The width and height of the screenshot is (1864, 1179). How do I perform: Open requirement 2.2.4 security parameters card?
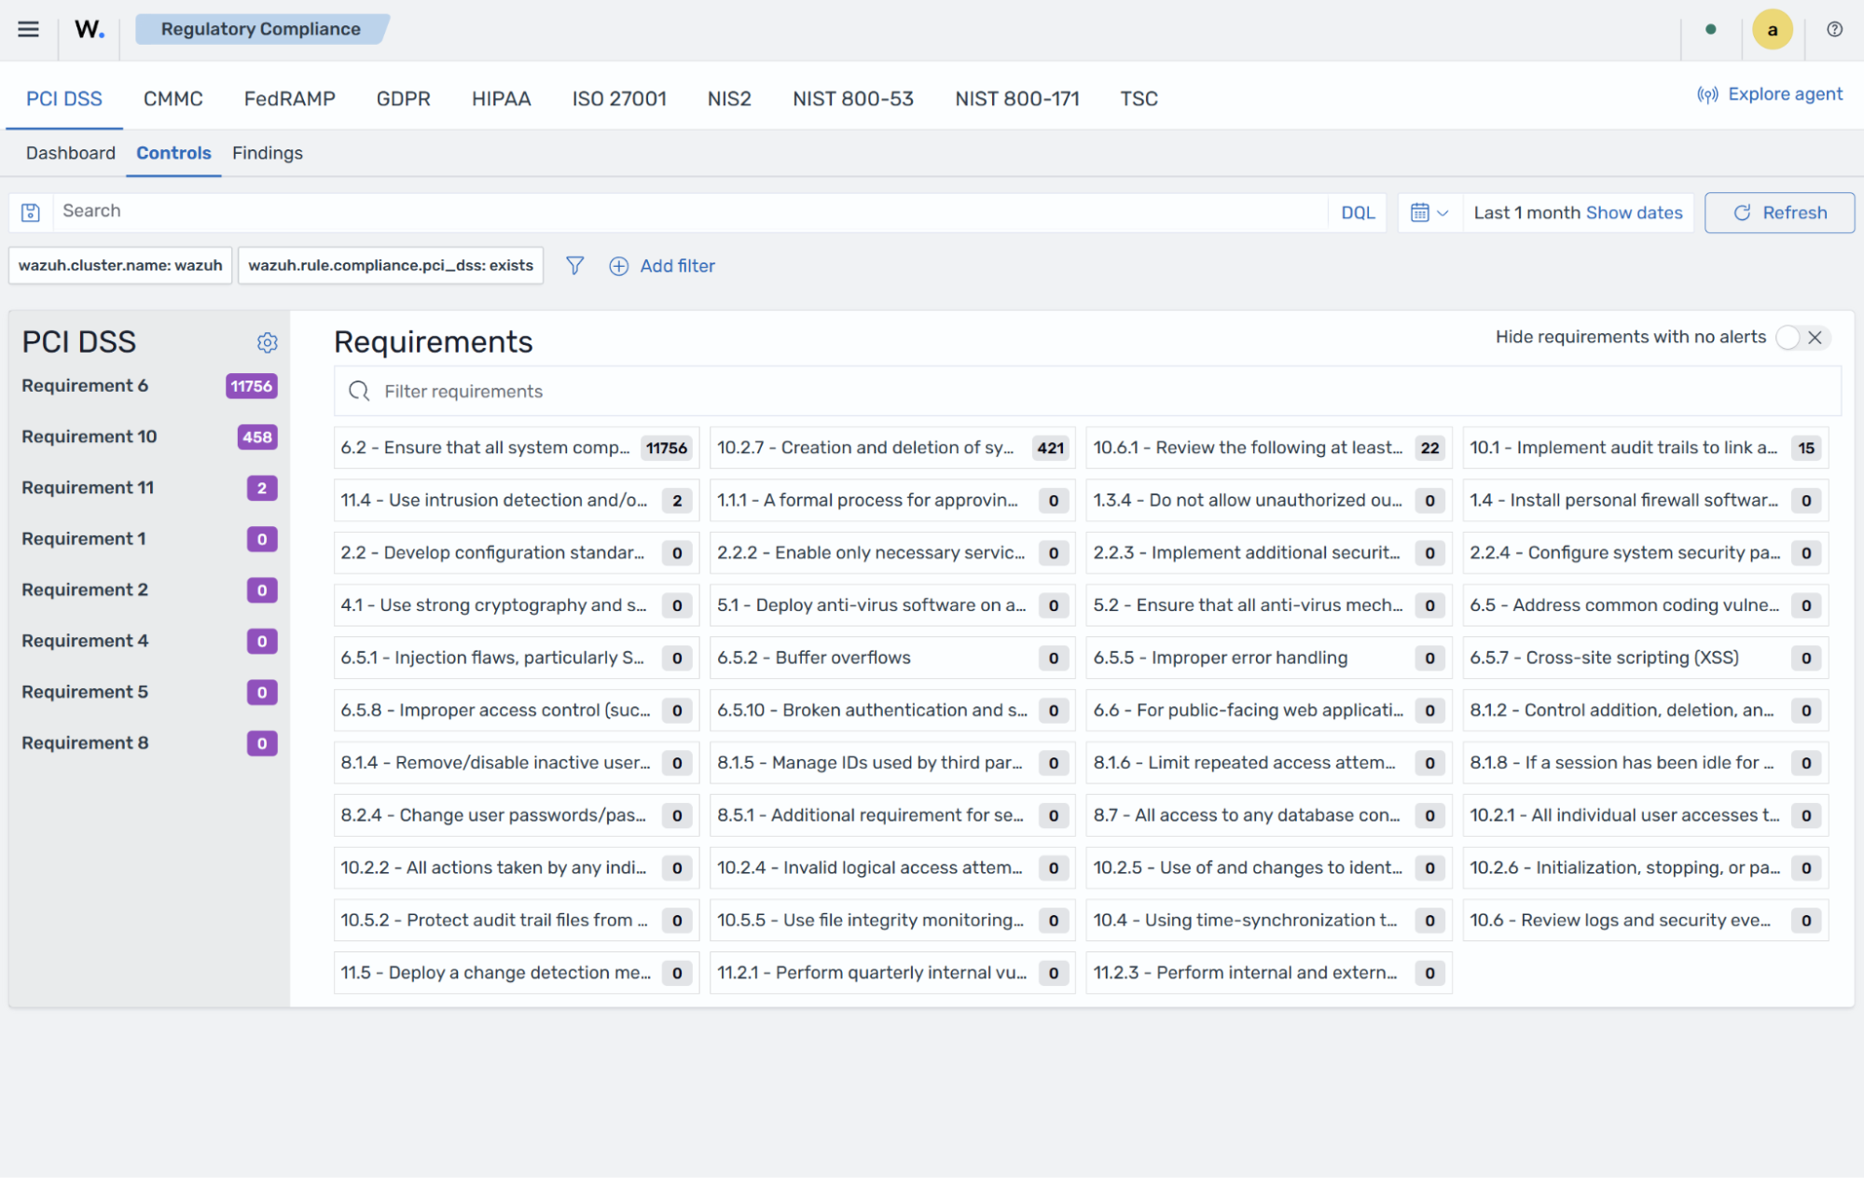tap(1645, 553)
